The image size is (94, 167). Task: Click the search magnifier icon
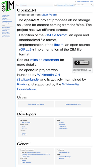click(91, 5)
